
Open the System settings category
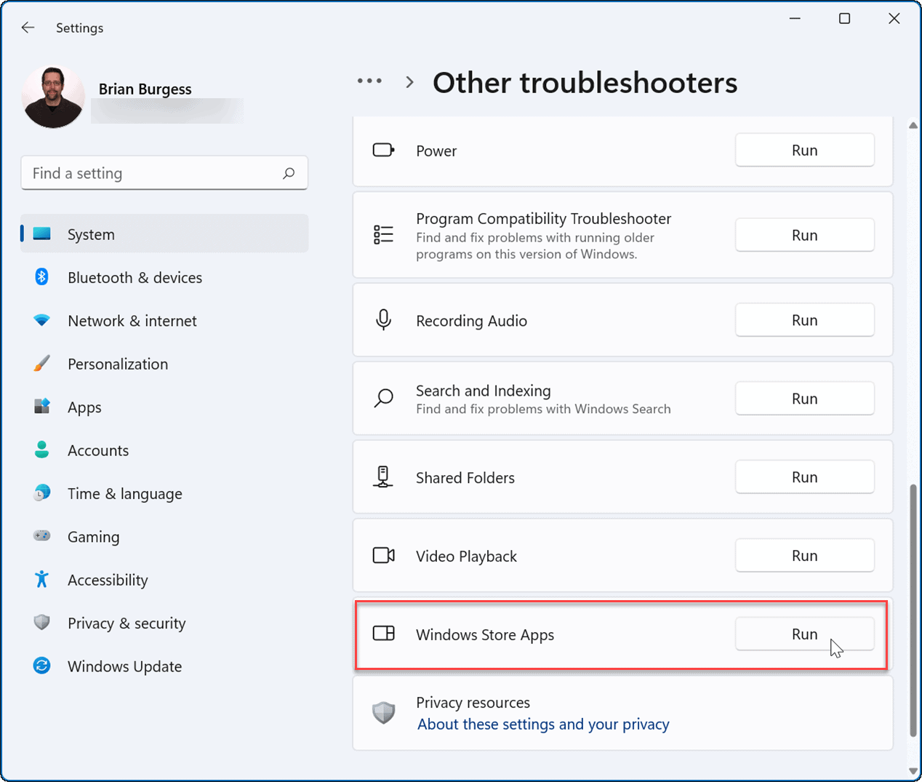coord(164,234)
